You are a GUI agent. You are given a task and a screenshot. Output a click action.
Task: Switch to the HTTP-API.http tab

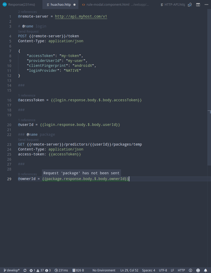(x=175, y=4)
